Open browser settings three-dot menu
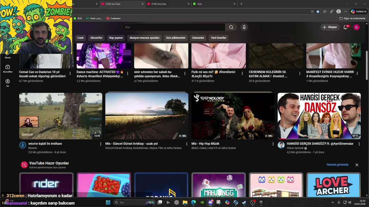The width and height of the screenshot is (369, 207). click(345, 11)
